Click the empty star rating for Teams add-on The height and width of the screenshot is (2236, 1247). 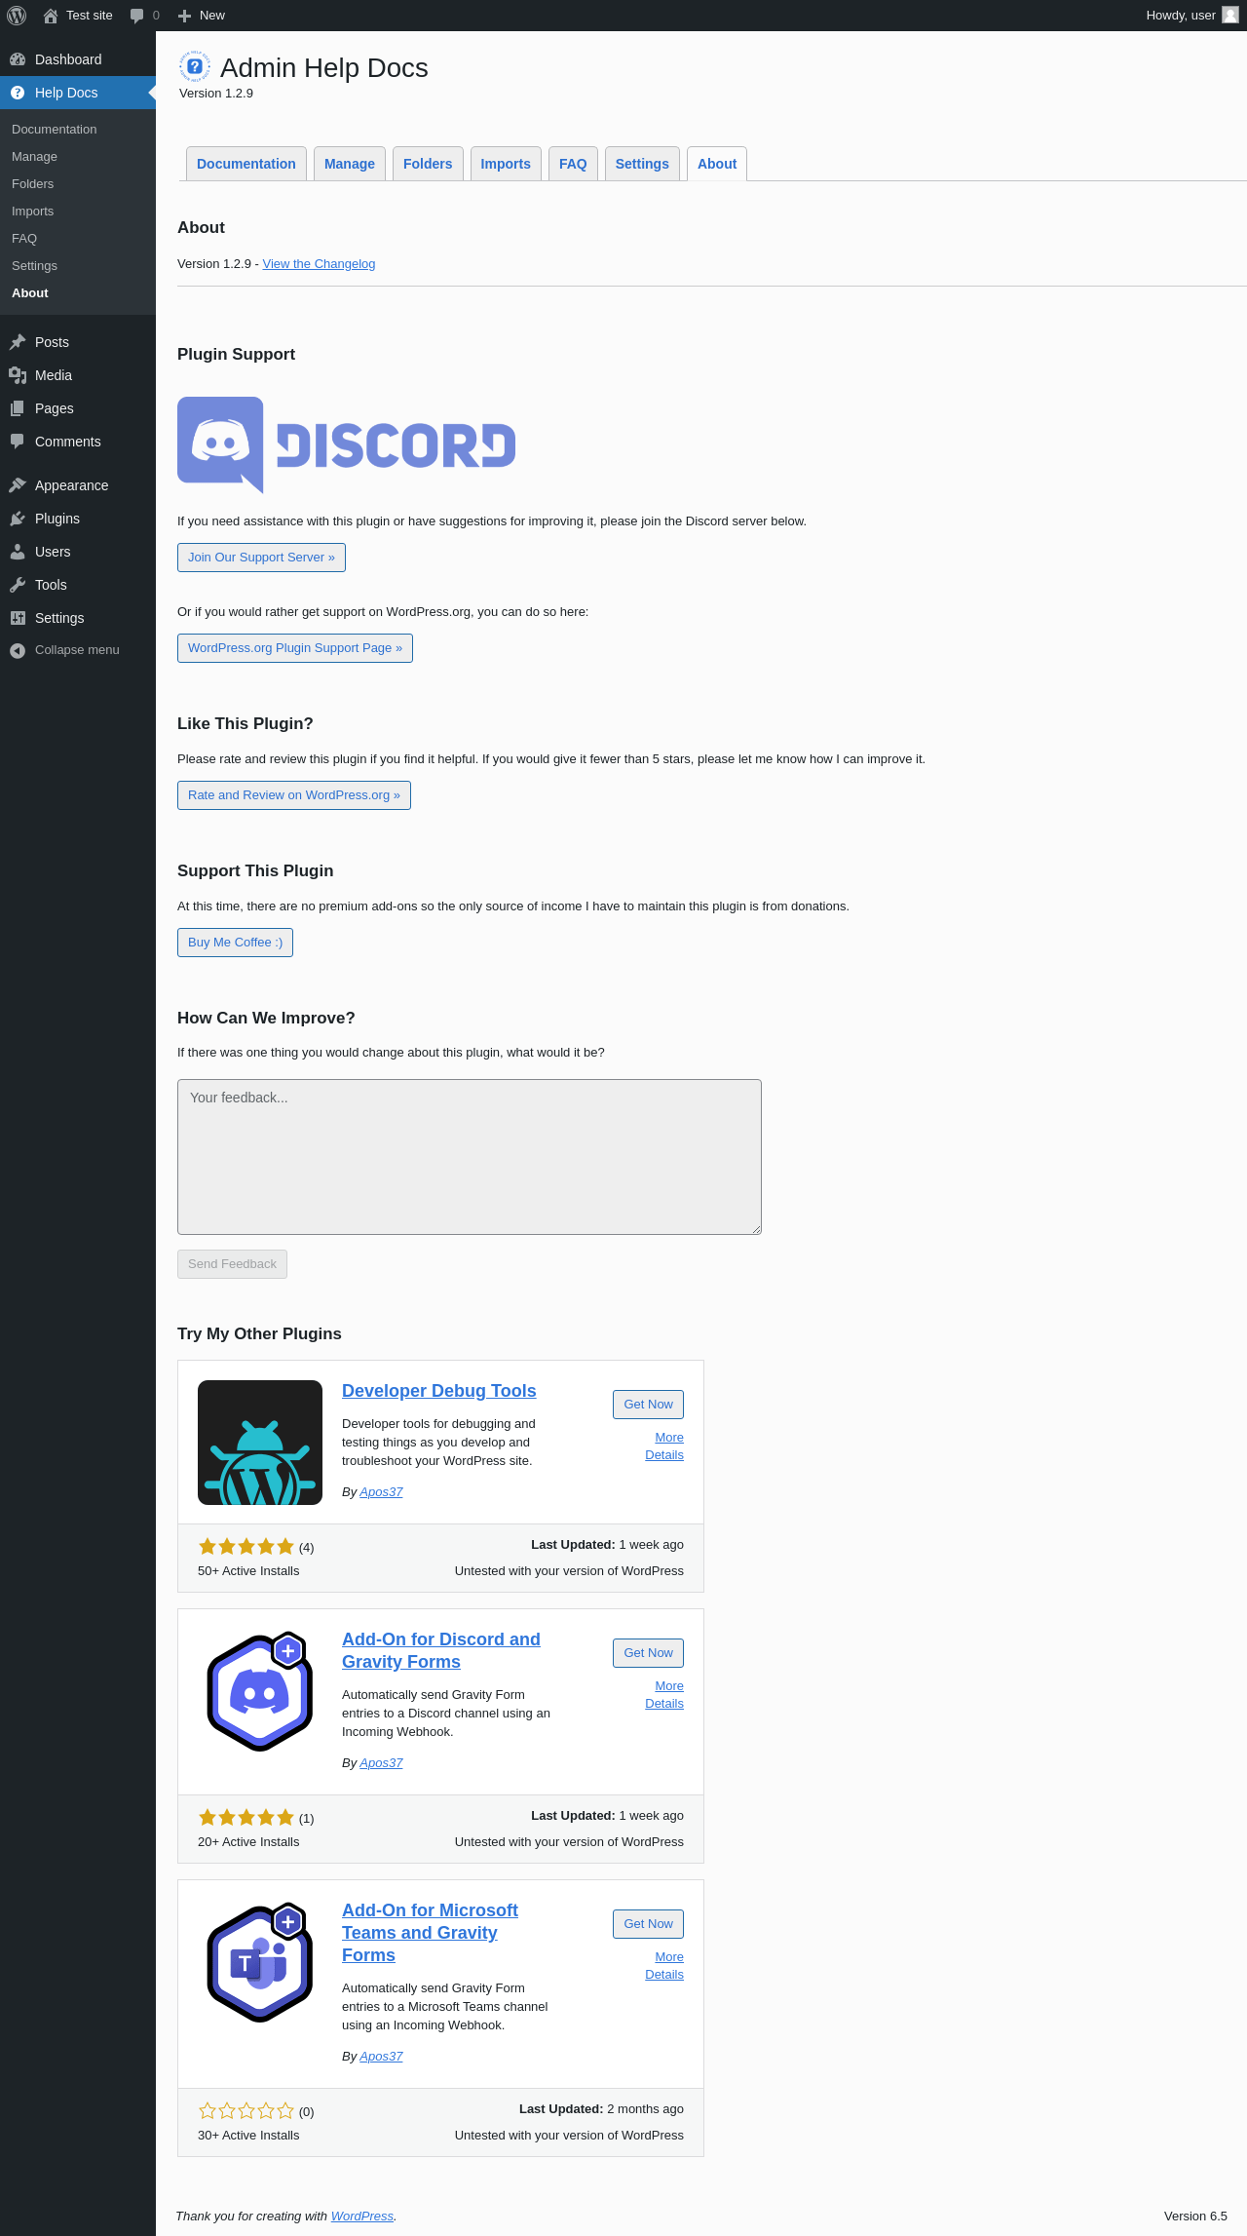click(246, 2111)
